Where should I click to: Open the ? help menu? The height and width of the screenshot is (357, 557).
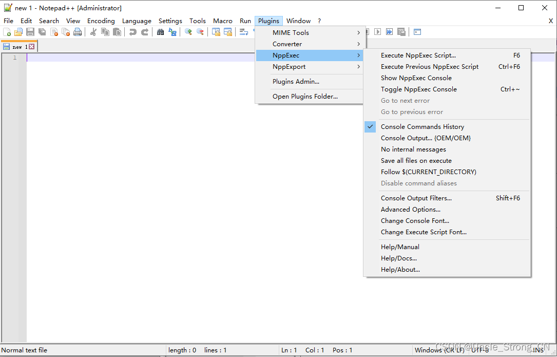(319, 21)
